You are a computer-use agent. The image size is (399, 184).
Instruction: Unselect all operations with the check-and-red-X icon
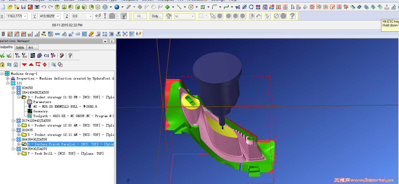click(9, 55)
